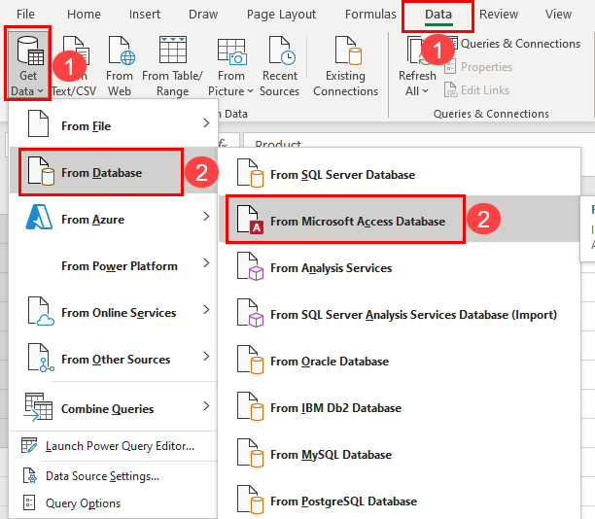Click the From File chevron arrow
This screenshot has height=519, width=595.
click(x=206, y=122)
